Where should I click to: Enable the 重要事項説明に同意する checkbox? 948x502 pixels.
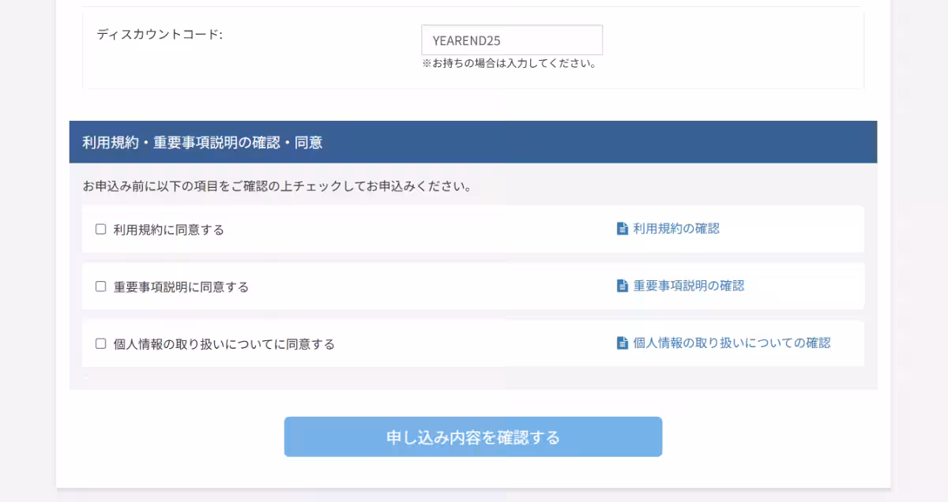click(x=100, y=287)
